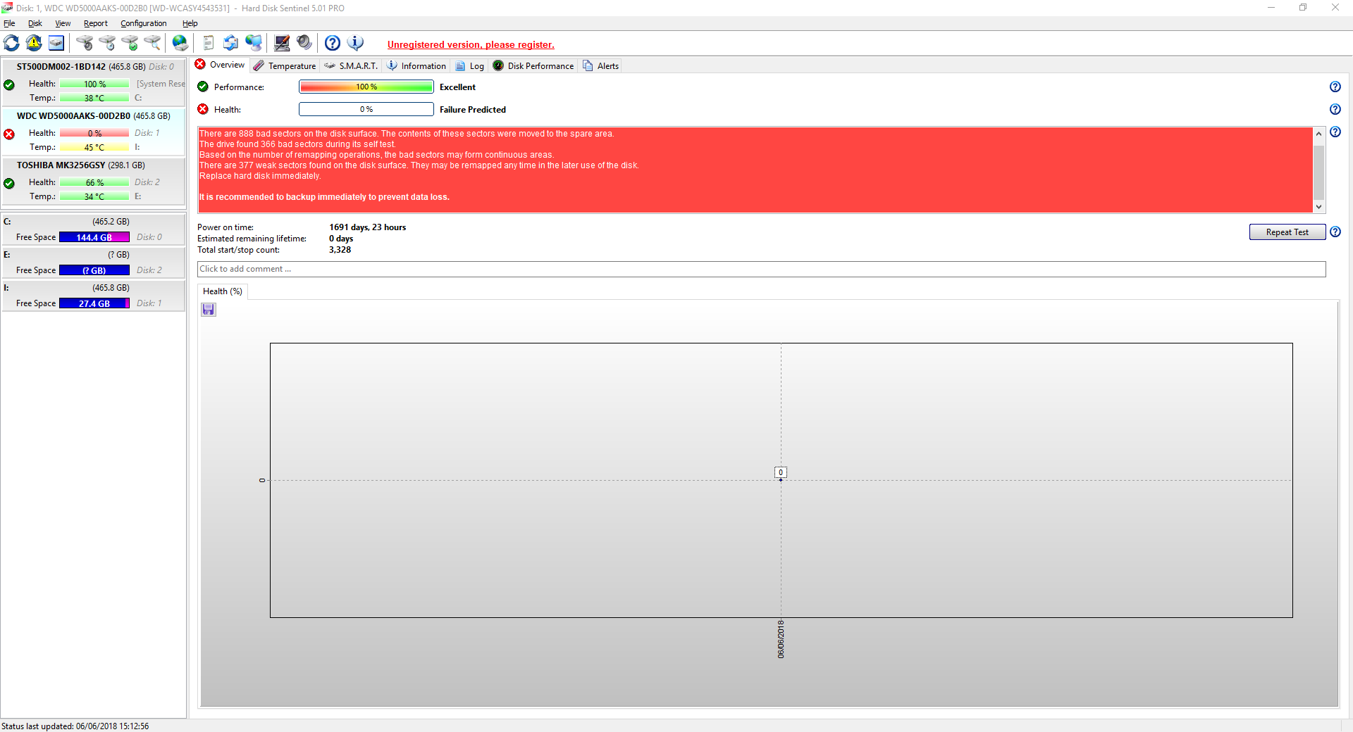Click the hard disk icon with the green checkmark

point(130,44)
